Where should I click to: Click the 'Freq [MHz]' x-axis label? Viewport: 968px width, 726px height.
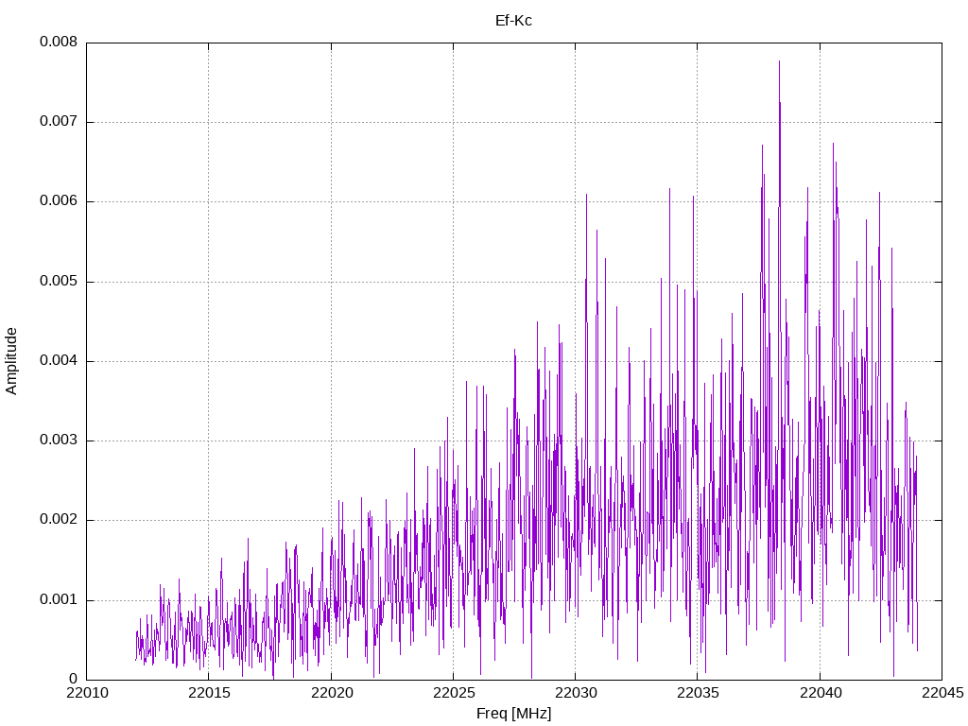[x=513, y=714]
